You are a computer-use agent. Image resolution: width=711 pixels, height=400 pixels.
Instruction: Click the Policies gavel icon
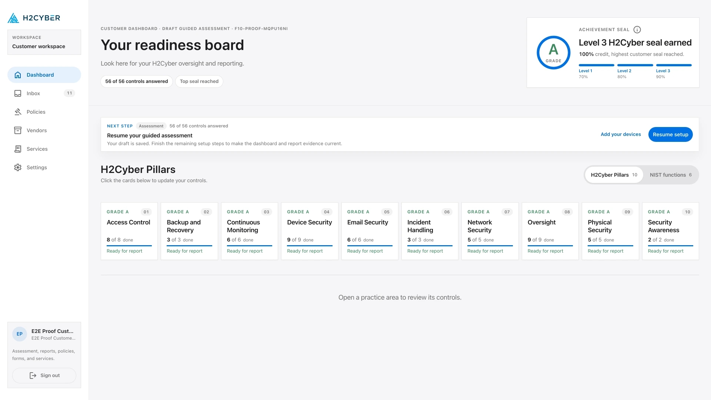click(x=18, y=112)
